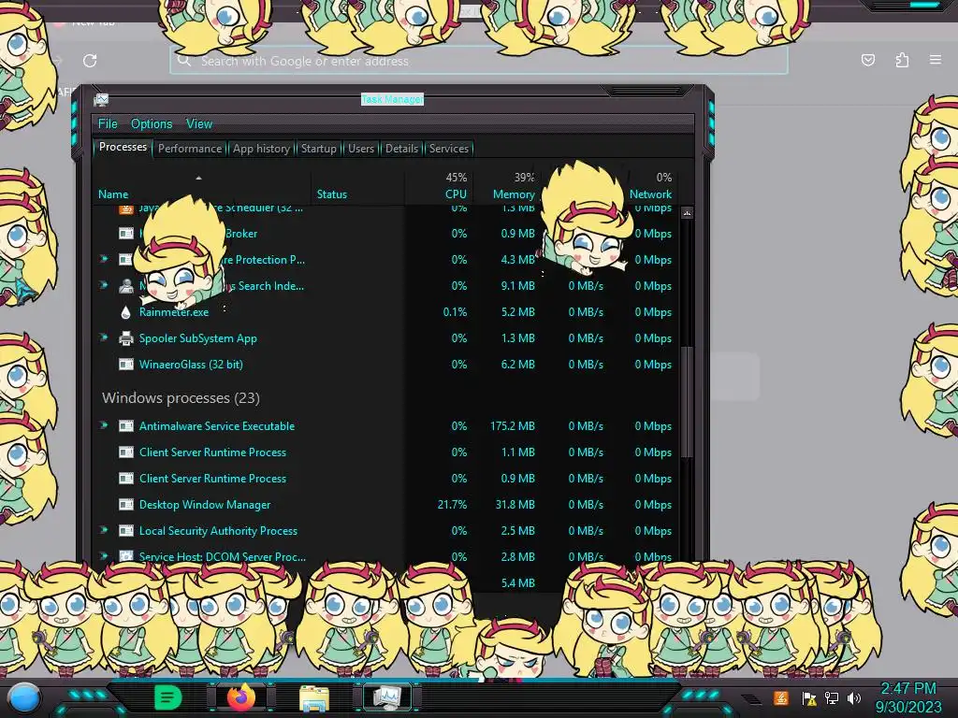Click the taskbar clock showing 2:47 PM
The height and width of the screenshot is (718, 958).
tap(907, 697)
